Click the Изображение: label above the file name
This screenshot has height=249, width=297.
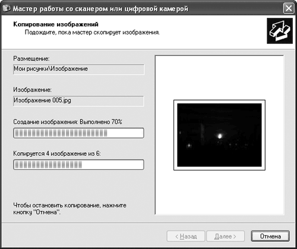pos(33,90)
